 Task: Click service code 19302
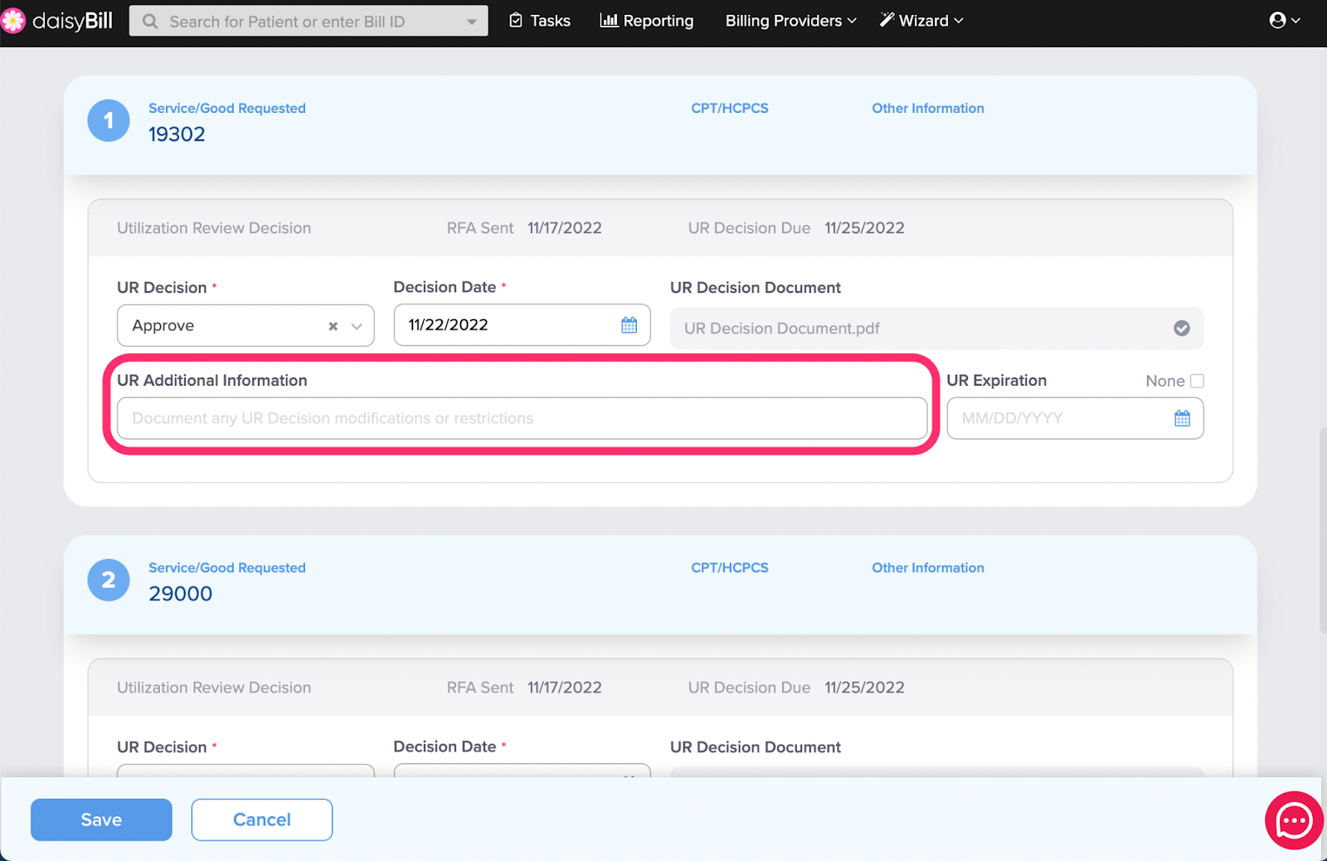[177, 134]
